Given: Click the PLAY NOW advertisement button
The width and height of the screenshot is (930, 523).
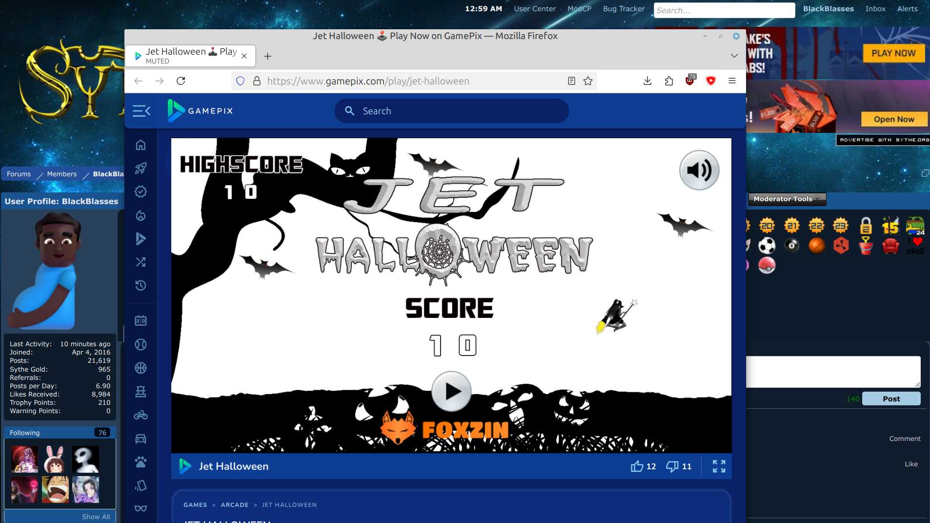Looking at the screenshot, I should 893,53.
